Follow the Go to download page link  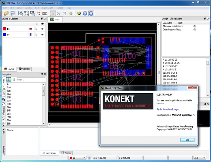168,109
